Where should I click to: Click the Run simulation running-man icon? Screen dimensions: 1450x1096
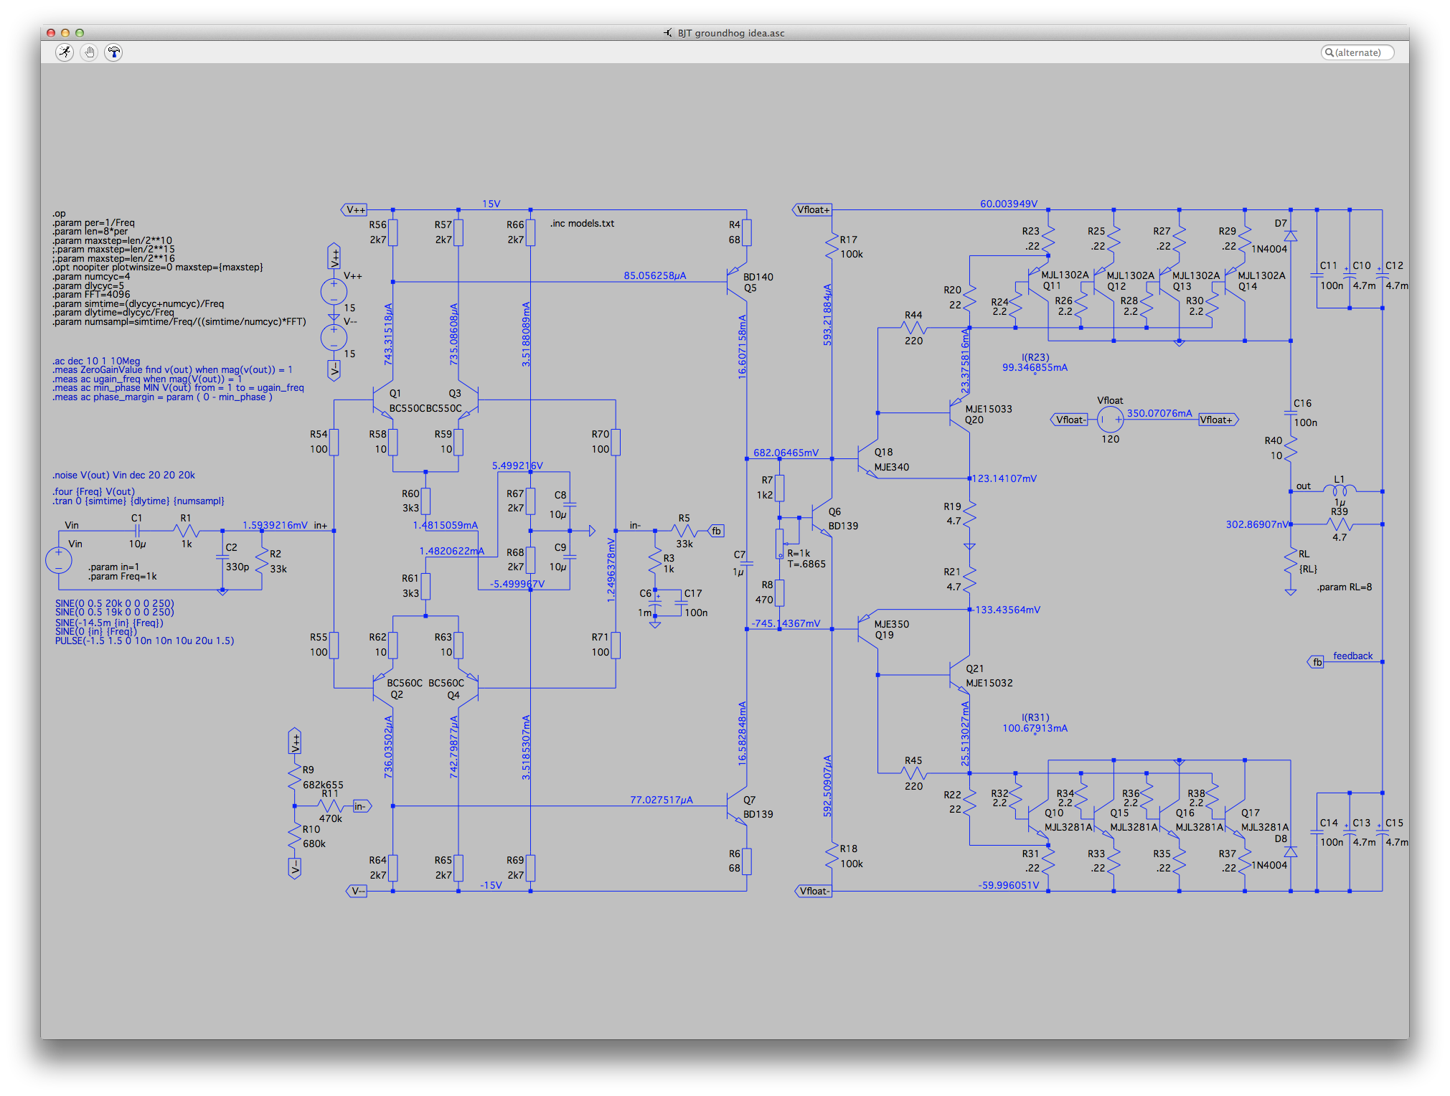click(x=65, y=52)
